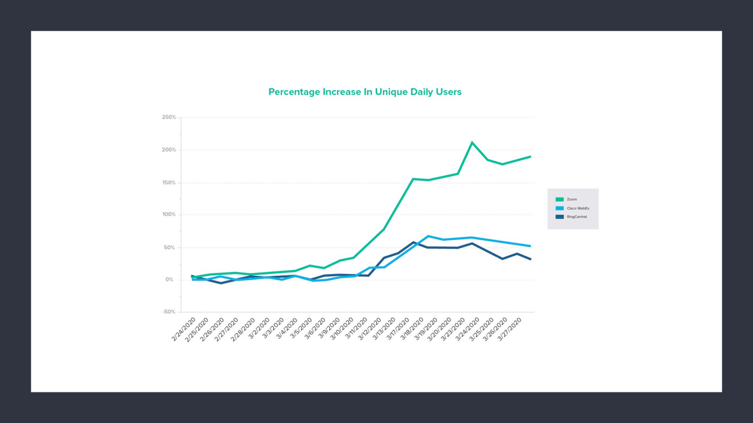Screen dimensions: 753x423
Task: Click the Zoom line's highest peak point
Action: click(472, 142)
